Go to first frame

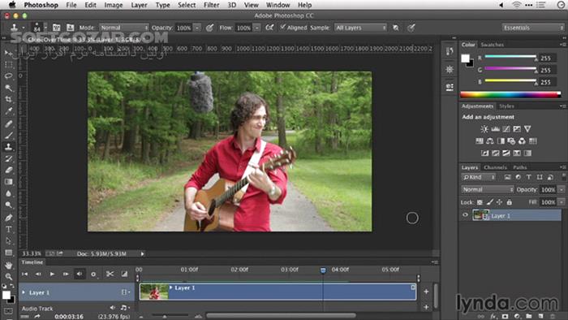[x=24, y=274]
